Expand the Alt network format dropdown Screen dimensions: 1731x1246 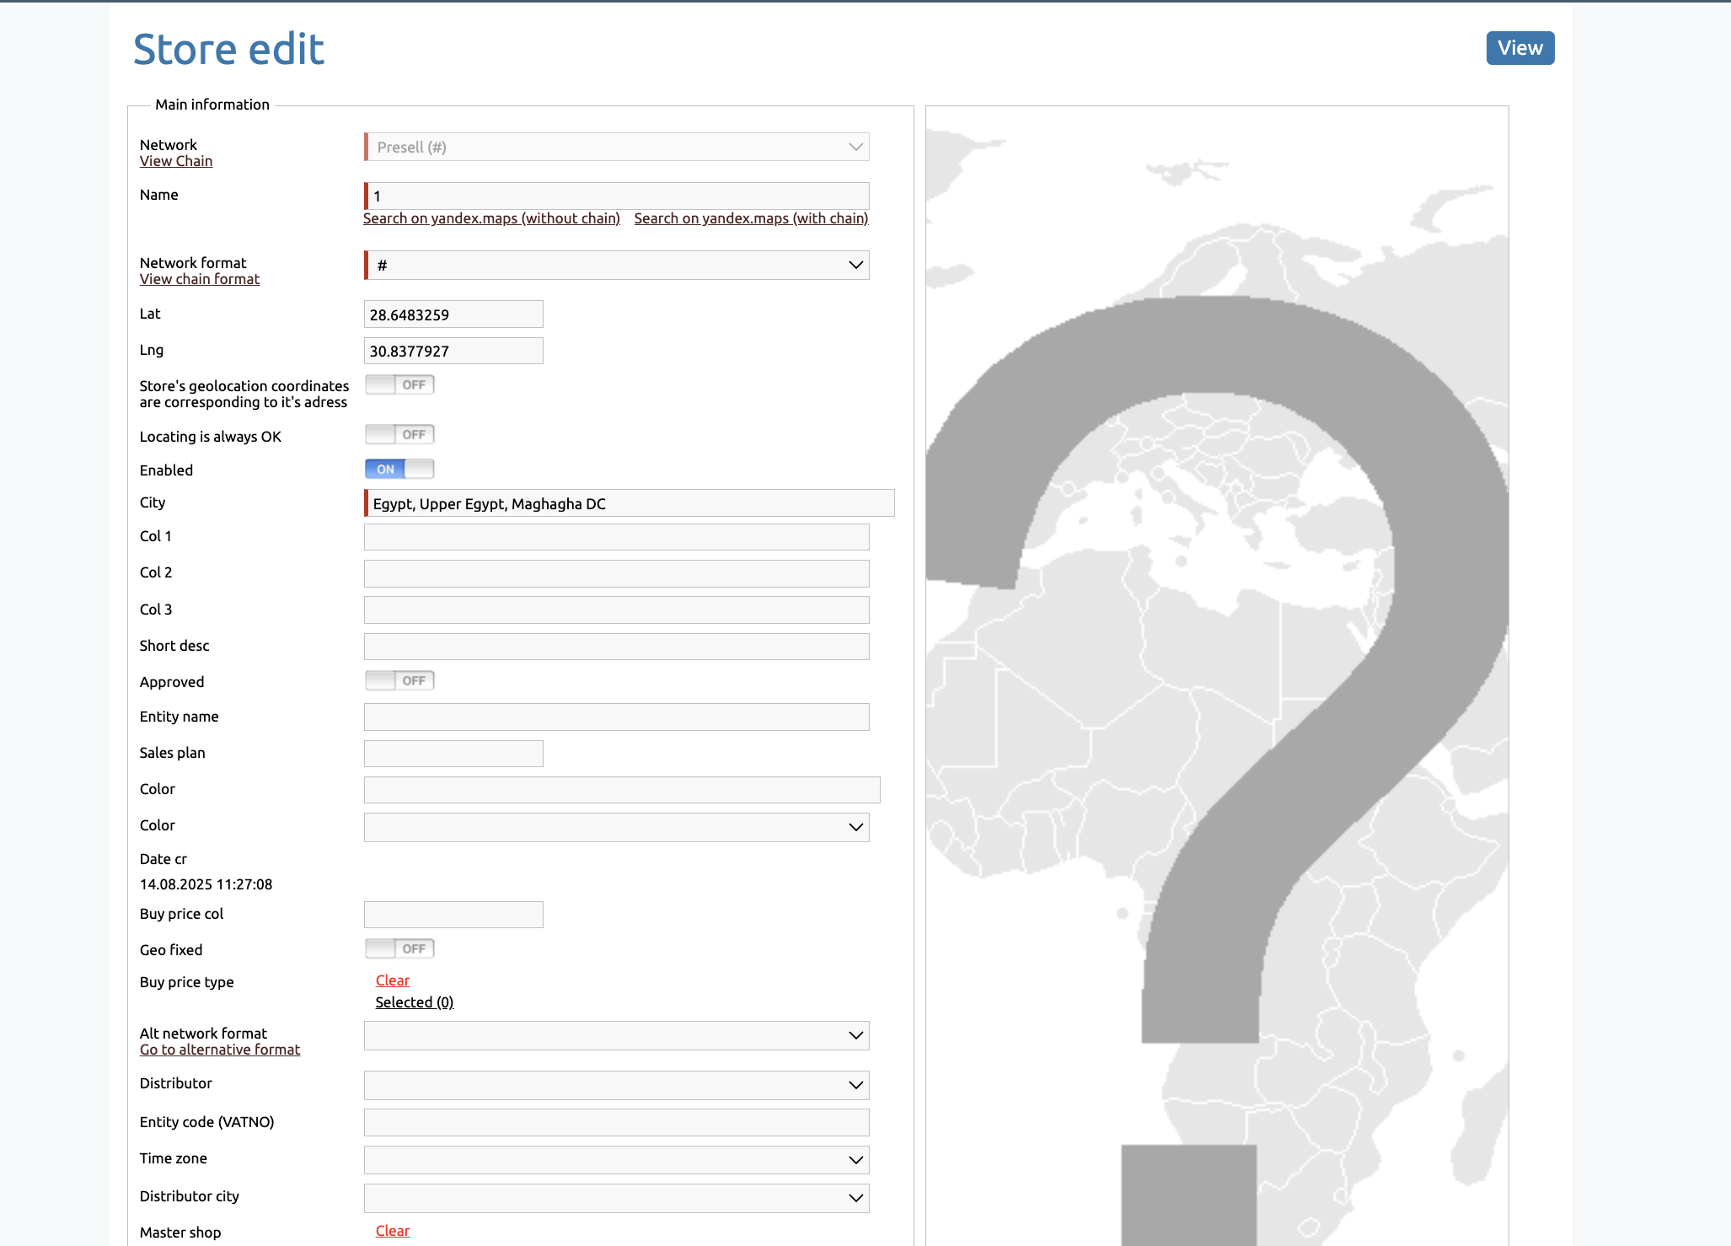(x=617, y=1035)
